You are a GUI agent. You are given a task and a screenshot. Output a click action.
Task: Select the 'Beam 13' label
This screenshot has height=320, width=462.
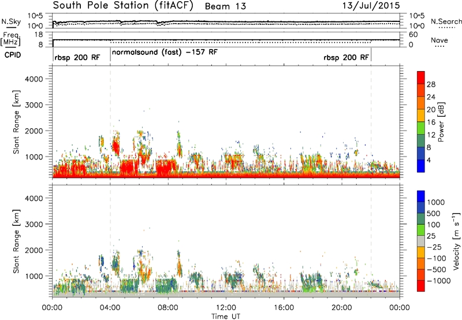coord(225,6)
